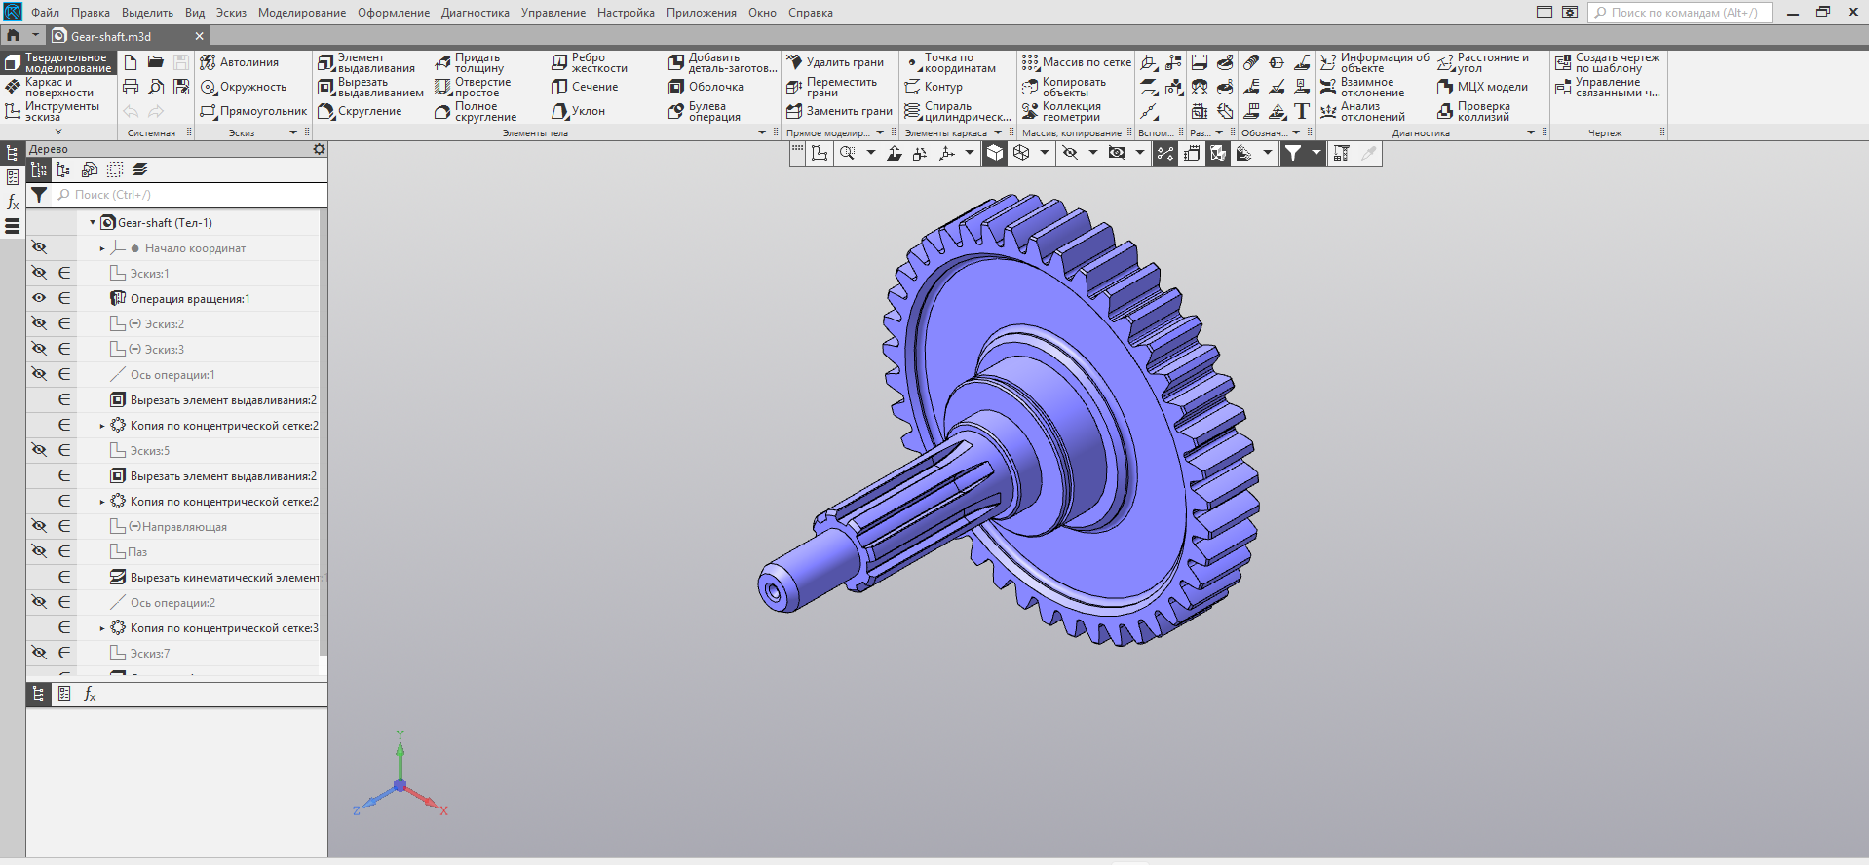Click Отверстие простое hole tool
The width and height of the screenshot is (1869, 865).
474,87
